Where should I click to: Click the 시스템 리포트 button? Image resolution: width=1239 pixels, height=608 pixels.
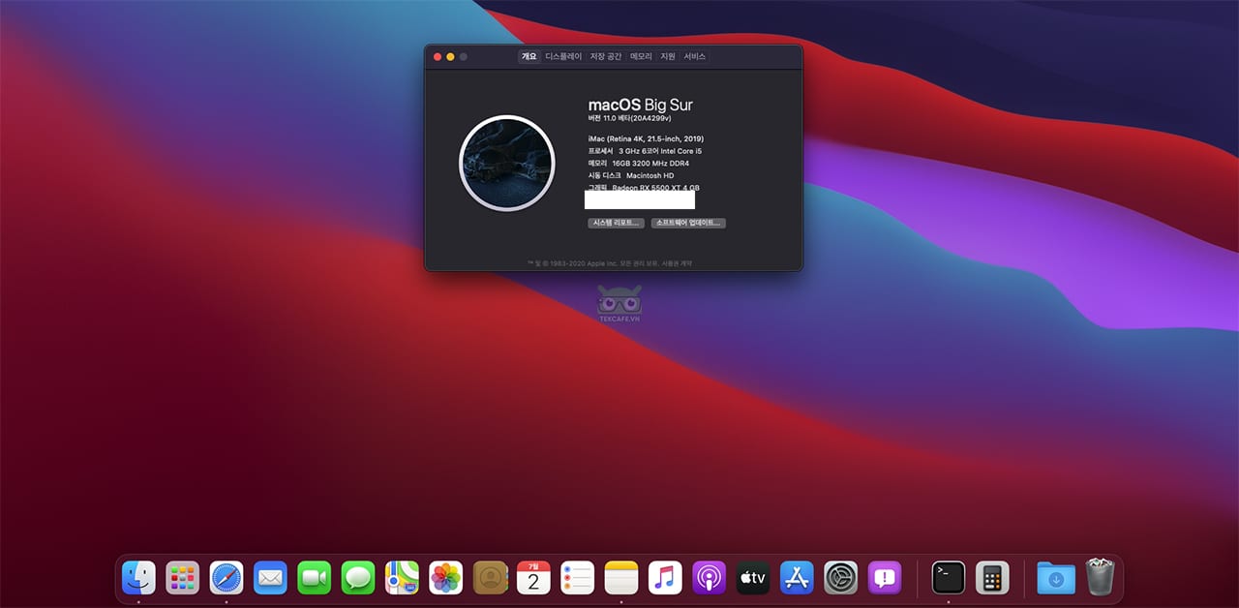click(617, 223)
